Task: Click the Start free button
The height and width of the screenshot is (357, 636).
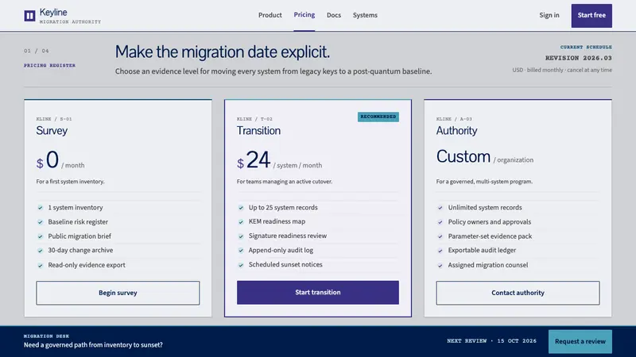Action: click(x=591, y=16)
